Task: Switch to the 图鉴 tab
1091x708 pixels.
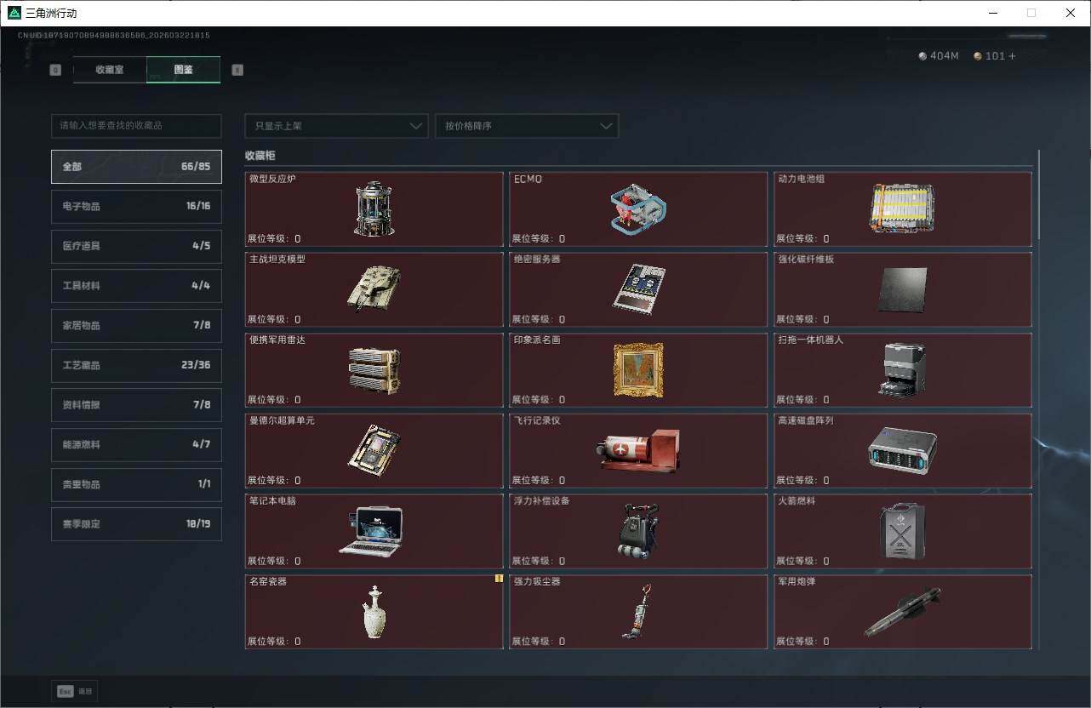Action: 183,70
